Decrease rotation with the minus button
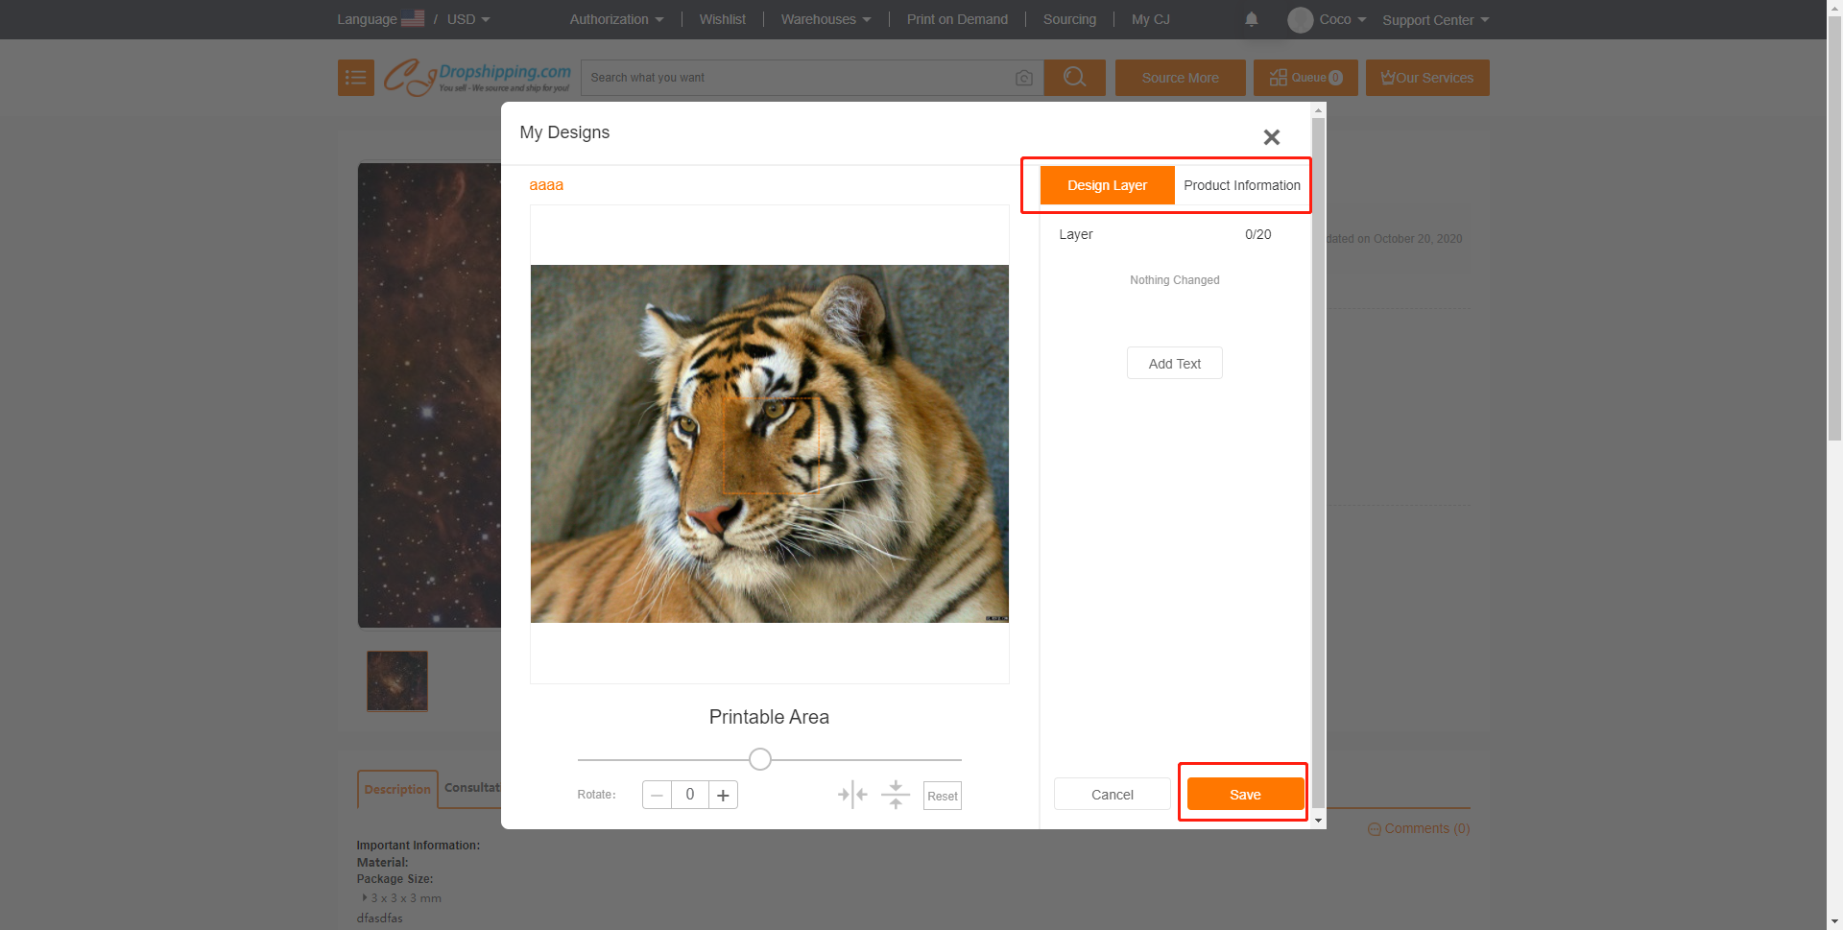Image resolution: width=1843 pixels, height=930 pixels. [x=657, y=795]
